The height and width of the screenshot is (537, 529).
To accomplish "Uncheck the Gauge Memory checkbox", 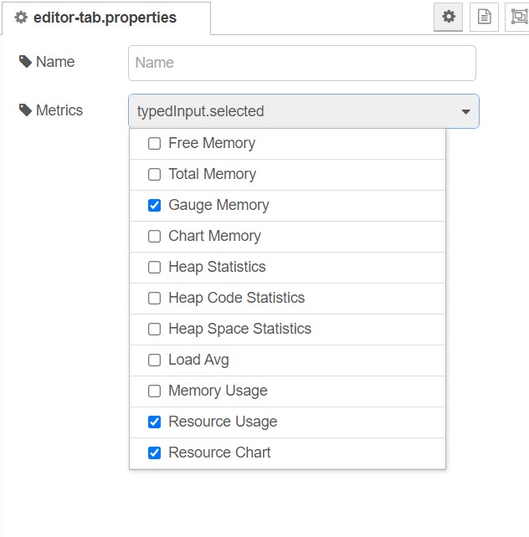I will tap(154, 205).
